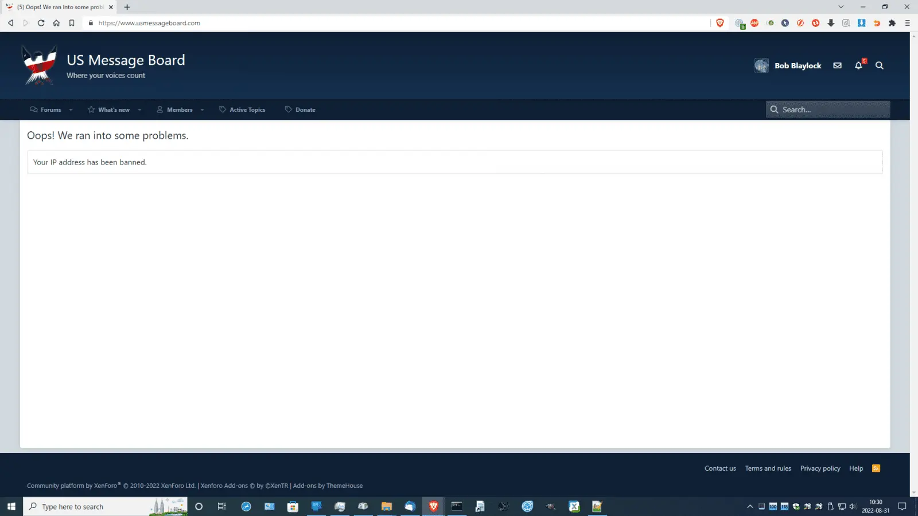
Task: Open File Explorer from the taskbar
Action: click(386, 506)
